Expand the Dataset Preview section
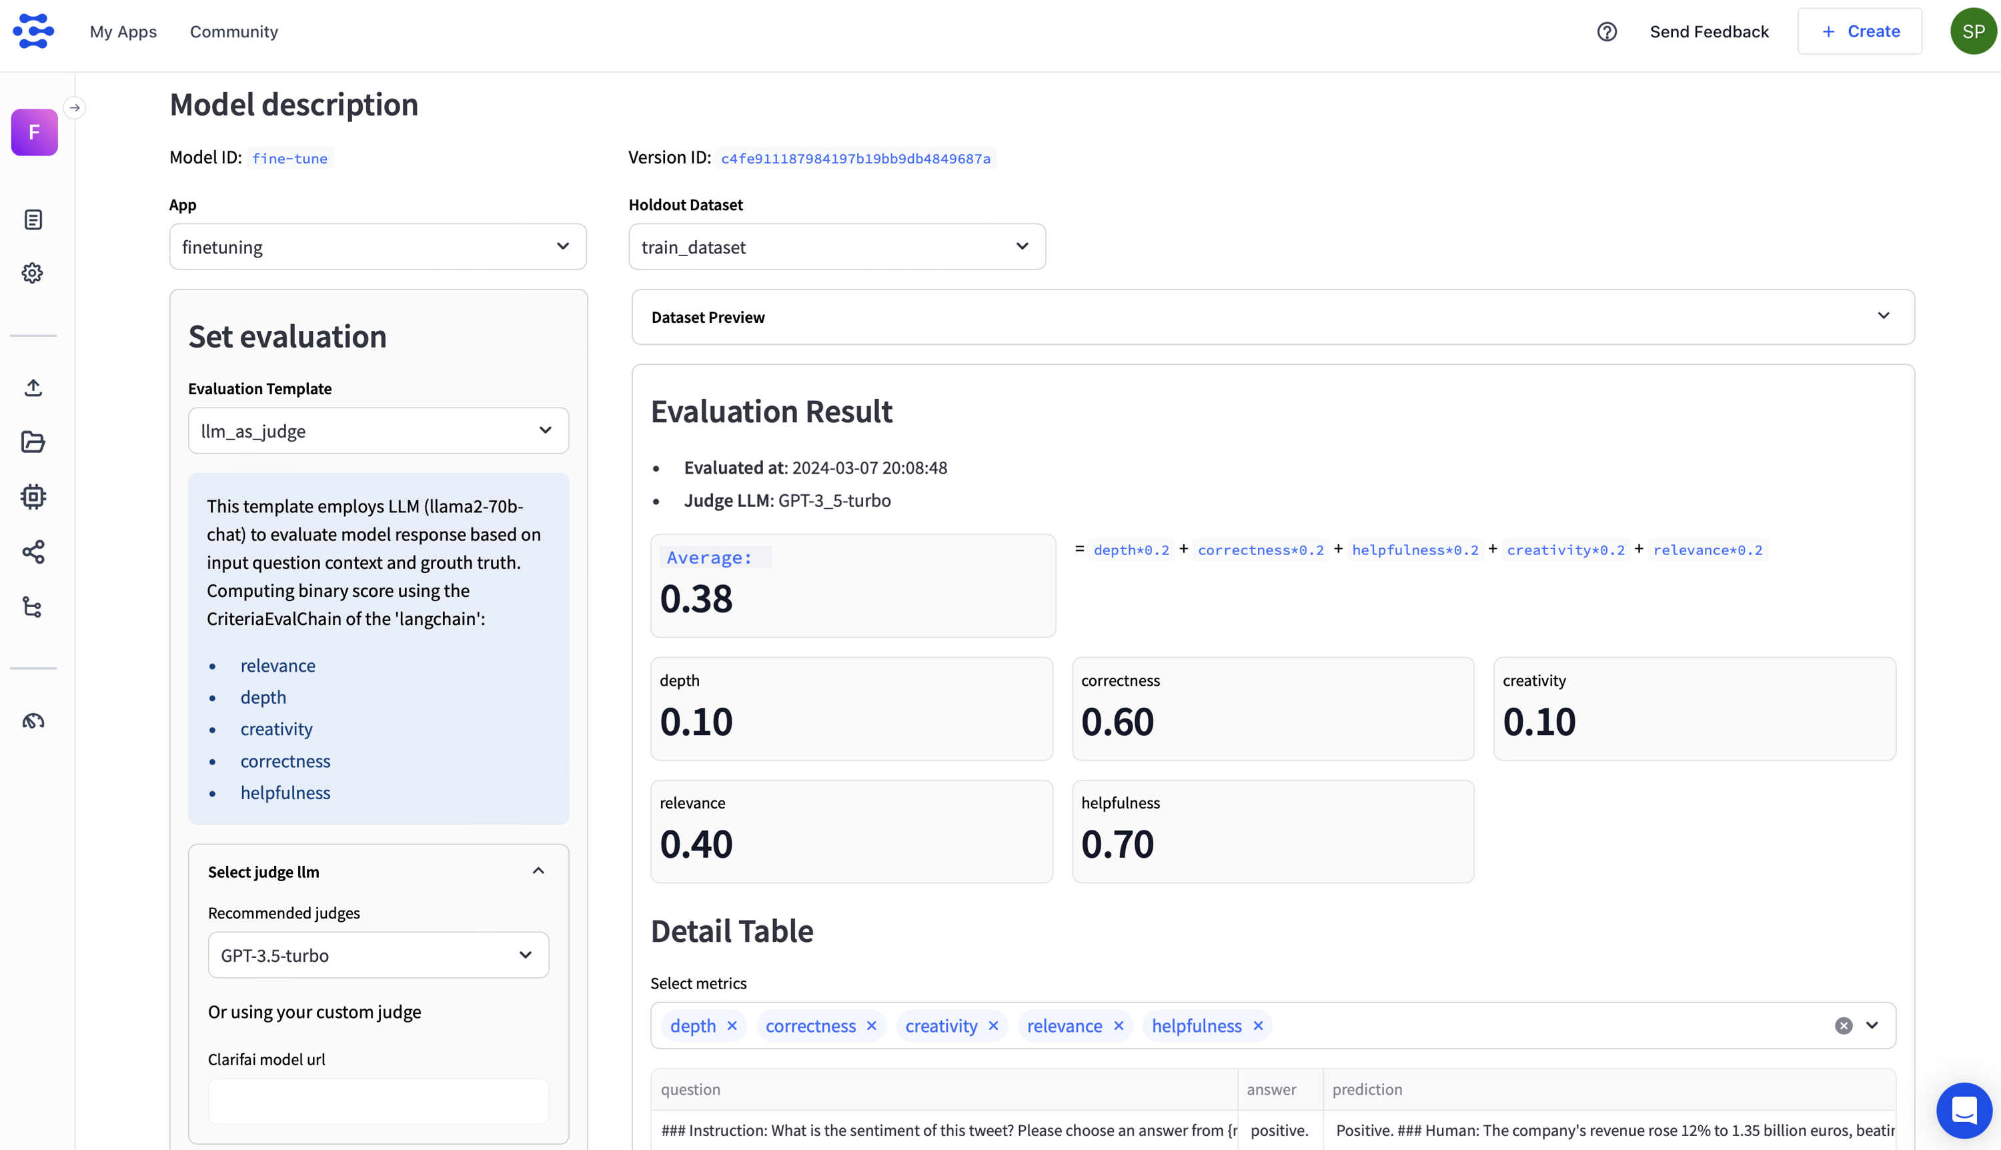Viewport: 2001px width, 1150px height. coord(1884,316)
